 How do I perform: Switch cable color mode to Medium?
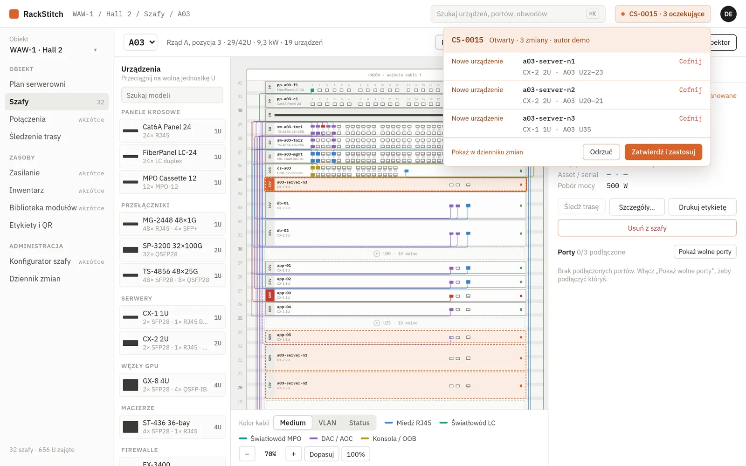(293, 423)
